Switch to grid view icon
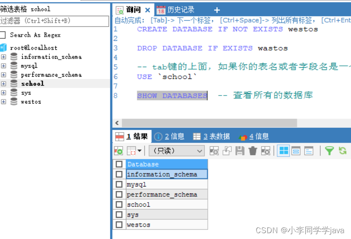Viewport: 351px width, 239px height. [x=283, y=151]
